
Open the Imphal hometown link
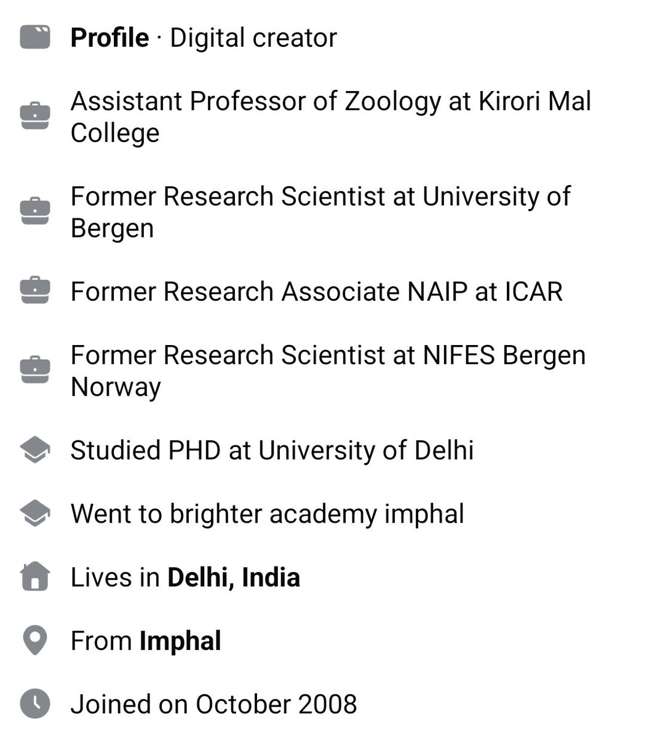(180, 641)
